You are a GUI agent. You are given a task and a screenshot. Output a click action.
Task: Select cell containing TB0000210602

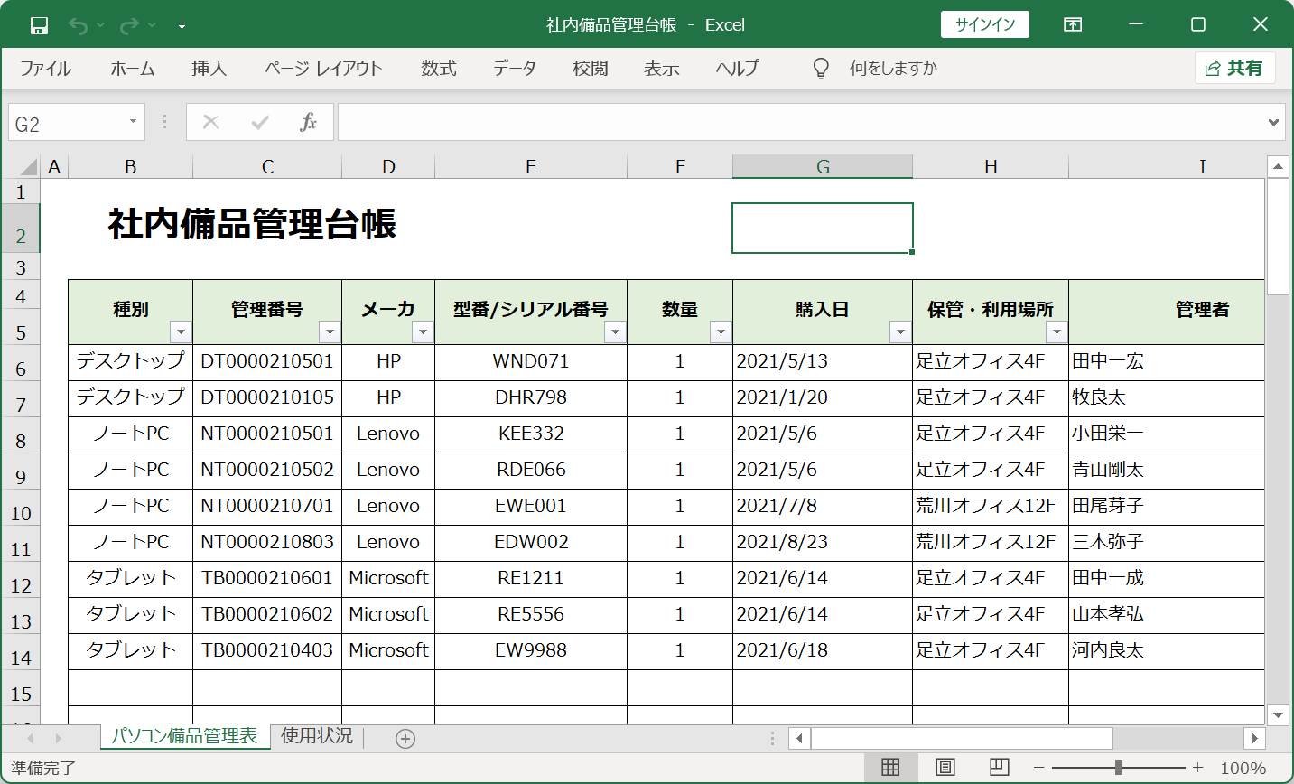click(267, 614)
